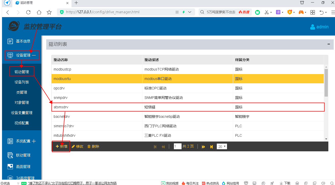
Task: Open the skin (shirt) icon in title bar
Action: coord(302,3)
